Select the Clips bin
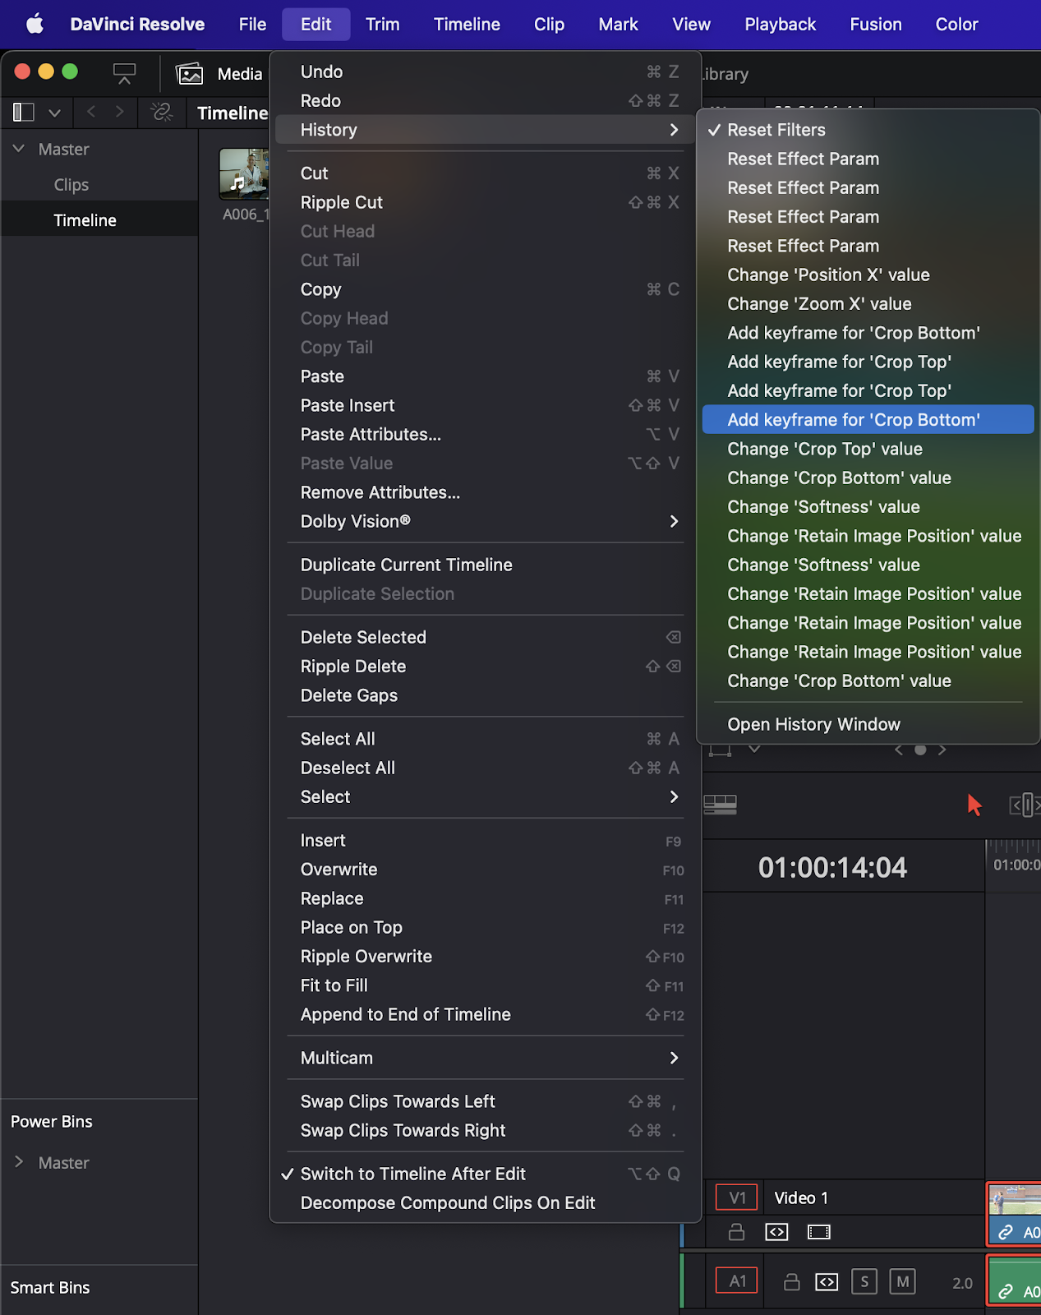Screen dimensions: 1041x1315 point(71,185)
